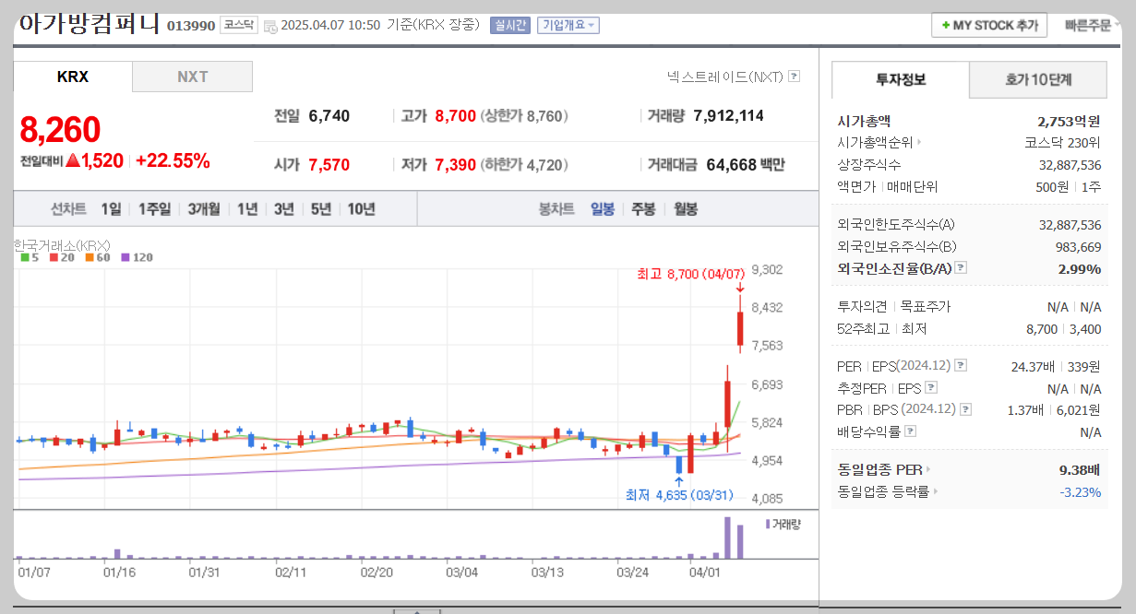1136x614 pixels.
Task: Click the calendar icon beside the date 2025.04.07
Action: [x=269, y=26]
